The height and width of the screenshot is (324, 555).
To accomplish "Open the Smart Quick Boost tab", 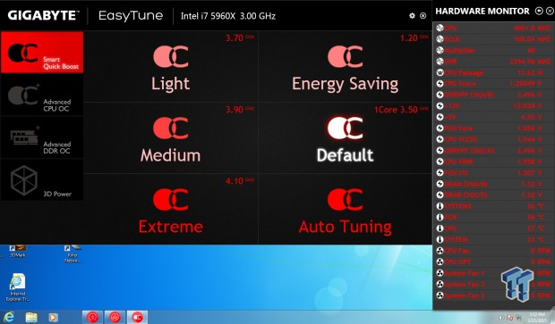I will pos(42,53).
